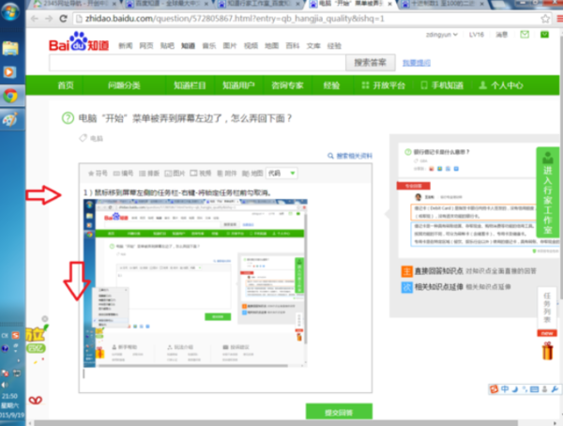Click the 我要提问 link
Screen dimensions: 563x426
[417, 63]
